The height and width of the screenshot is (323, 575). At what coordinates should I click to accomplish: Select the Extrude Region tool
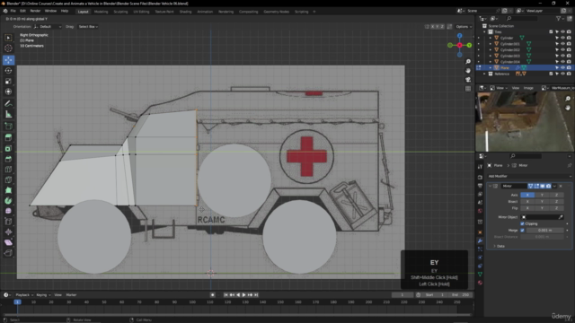(x=8, y=137)
